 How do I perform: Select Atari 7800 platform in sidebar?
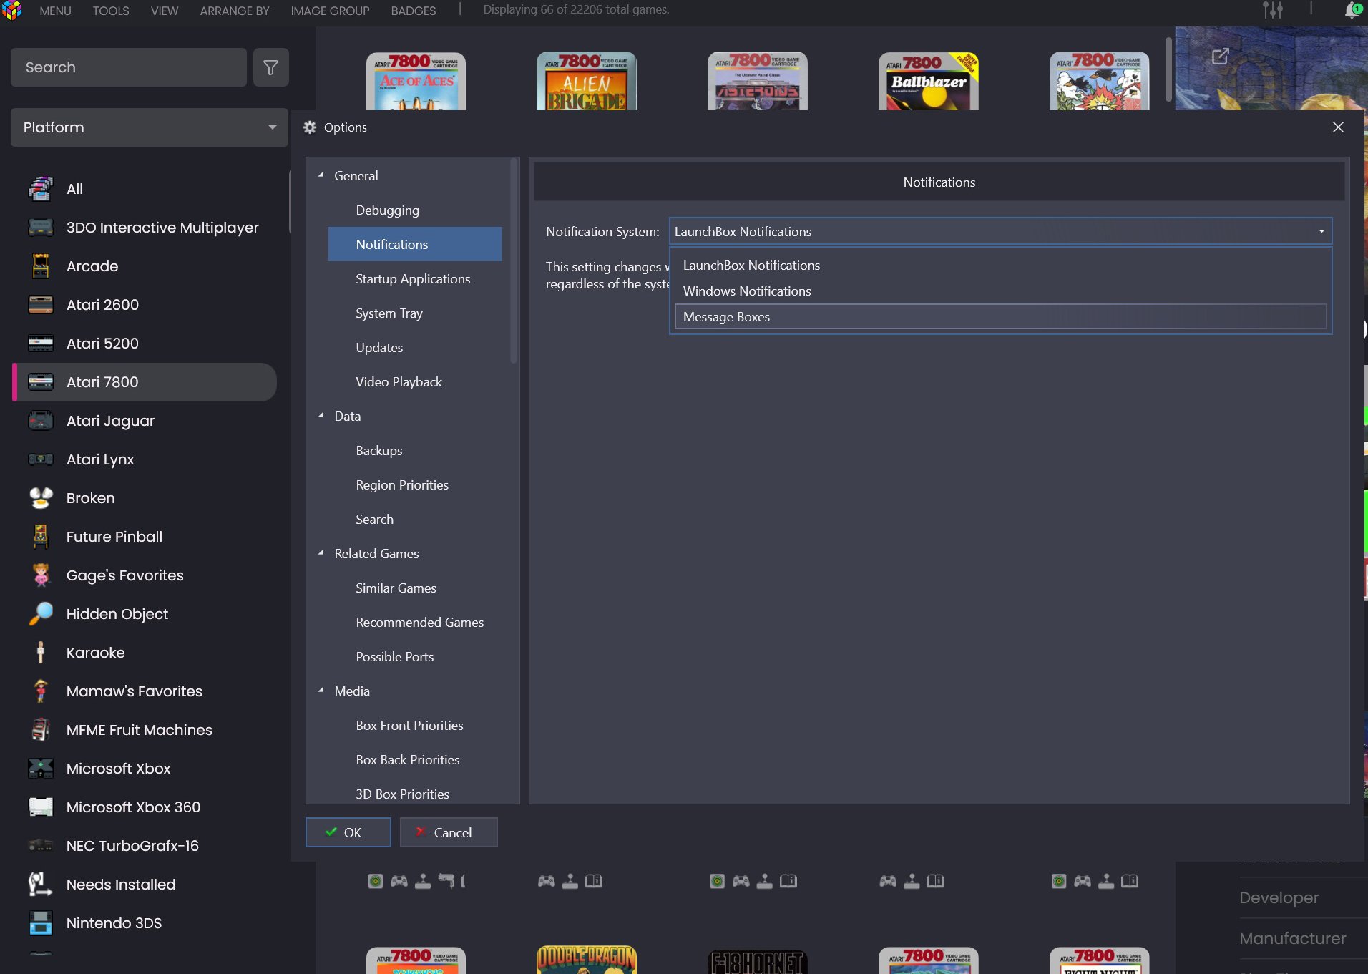(x=145, y=382)
